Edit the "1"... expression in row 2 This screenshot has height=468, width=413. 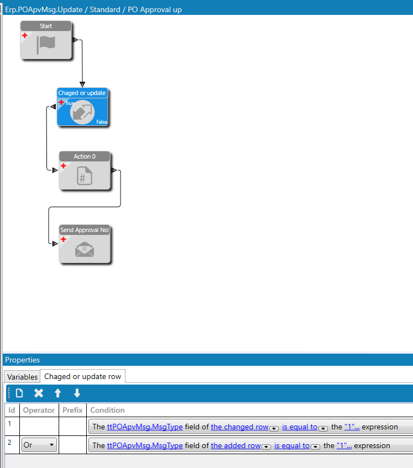[x=344, y=445]
